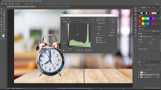
Task: Open the Curves preset options gear
Action: pos(93,19)
